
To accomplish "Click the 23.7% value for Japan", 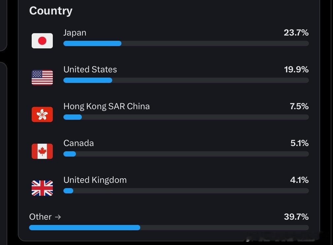I will [x=296, y=33].
